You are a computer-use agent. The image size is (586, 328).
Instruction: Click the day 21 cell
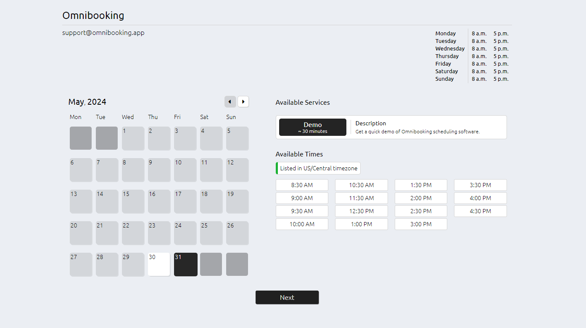point(107,233)
